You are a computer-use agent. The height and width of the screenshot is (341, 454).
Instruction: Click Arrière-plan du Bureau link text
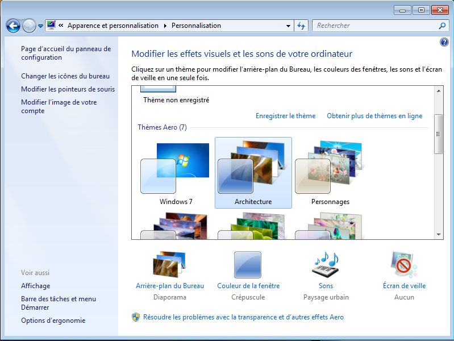tap(170, 286)
